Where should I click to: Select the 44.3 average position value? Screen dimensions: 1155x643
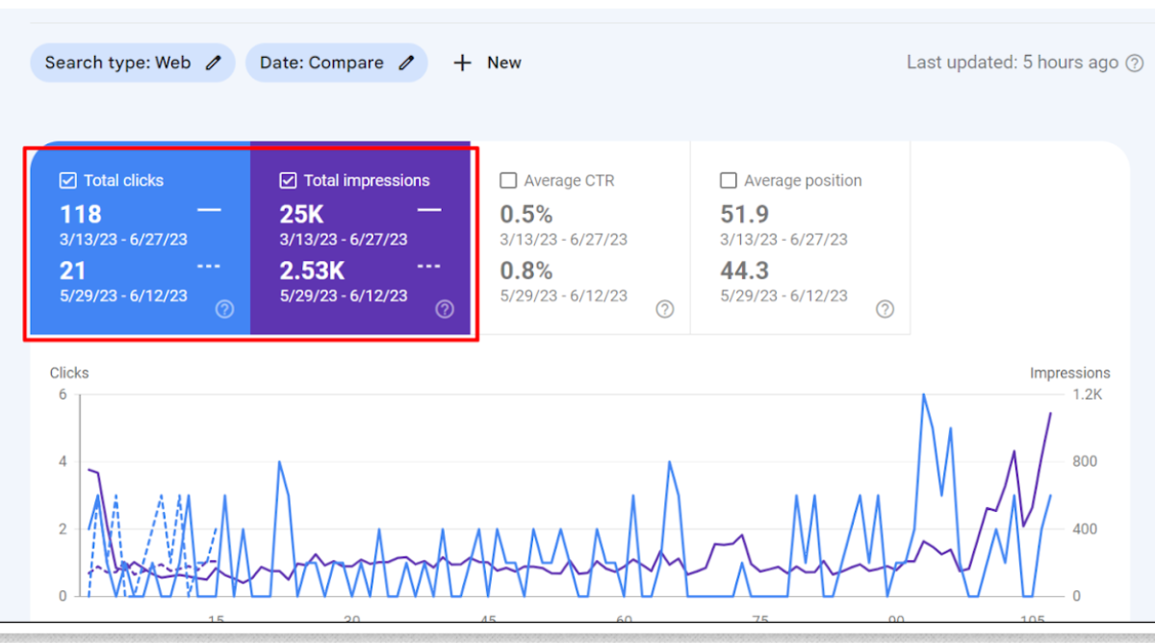click(x=745, y=271)
